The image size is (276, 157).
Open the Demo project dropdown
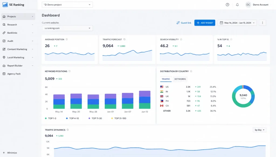[x=67, y=5]
